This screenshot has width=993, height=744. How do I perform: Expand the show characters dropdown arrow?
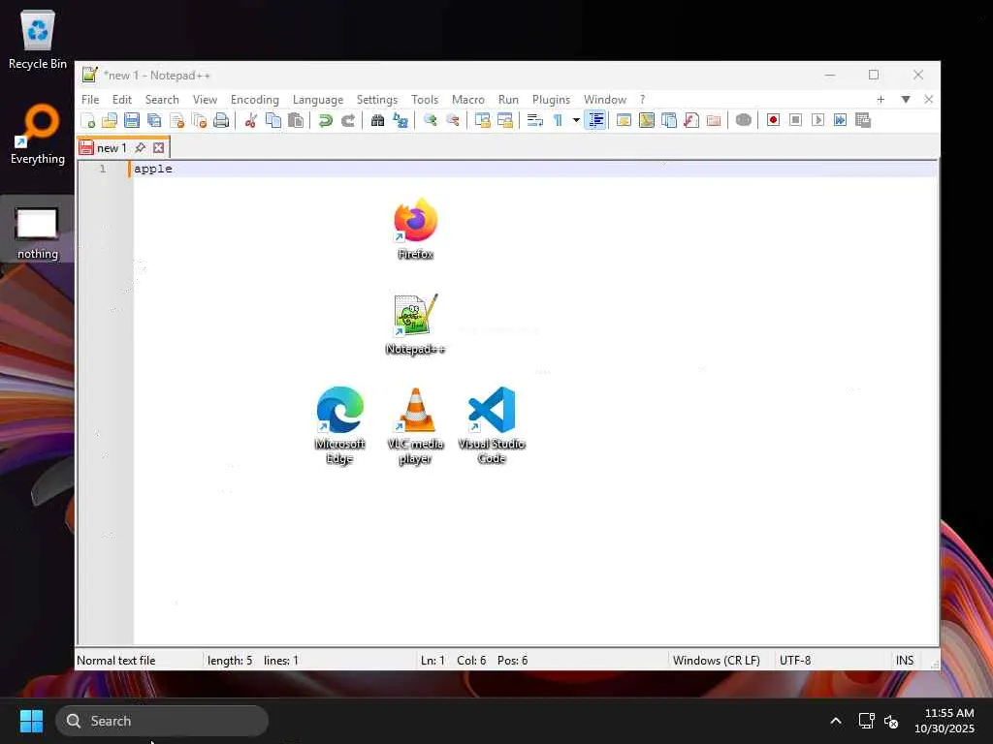[576, 120]
